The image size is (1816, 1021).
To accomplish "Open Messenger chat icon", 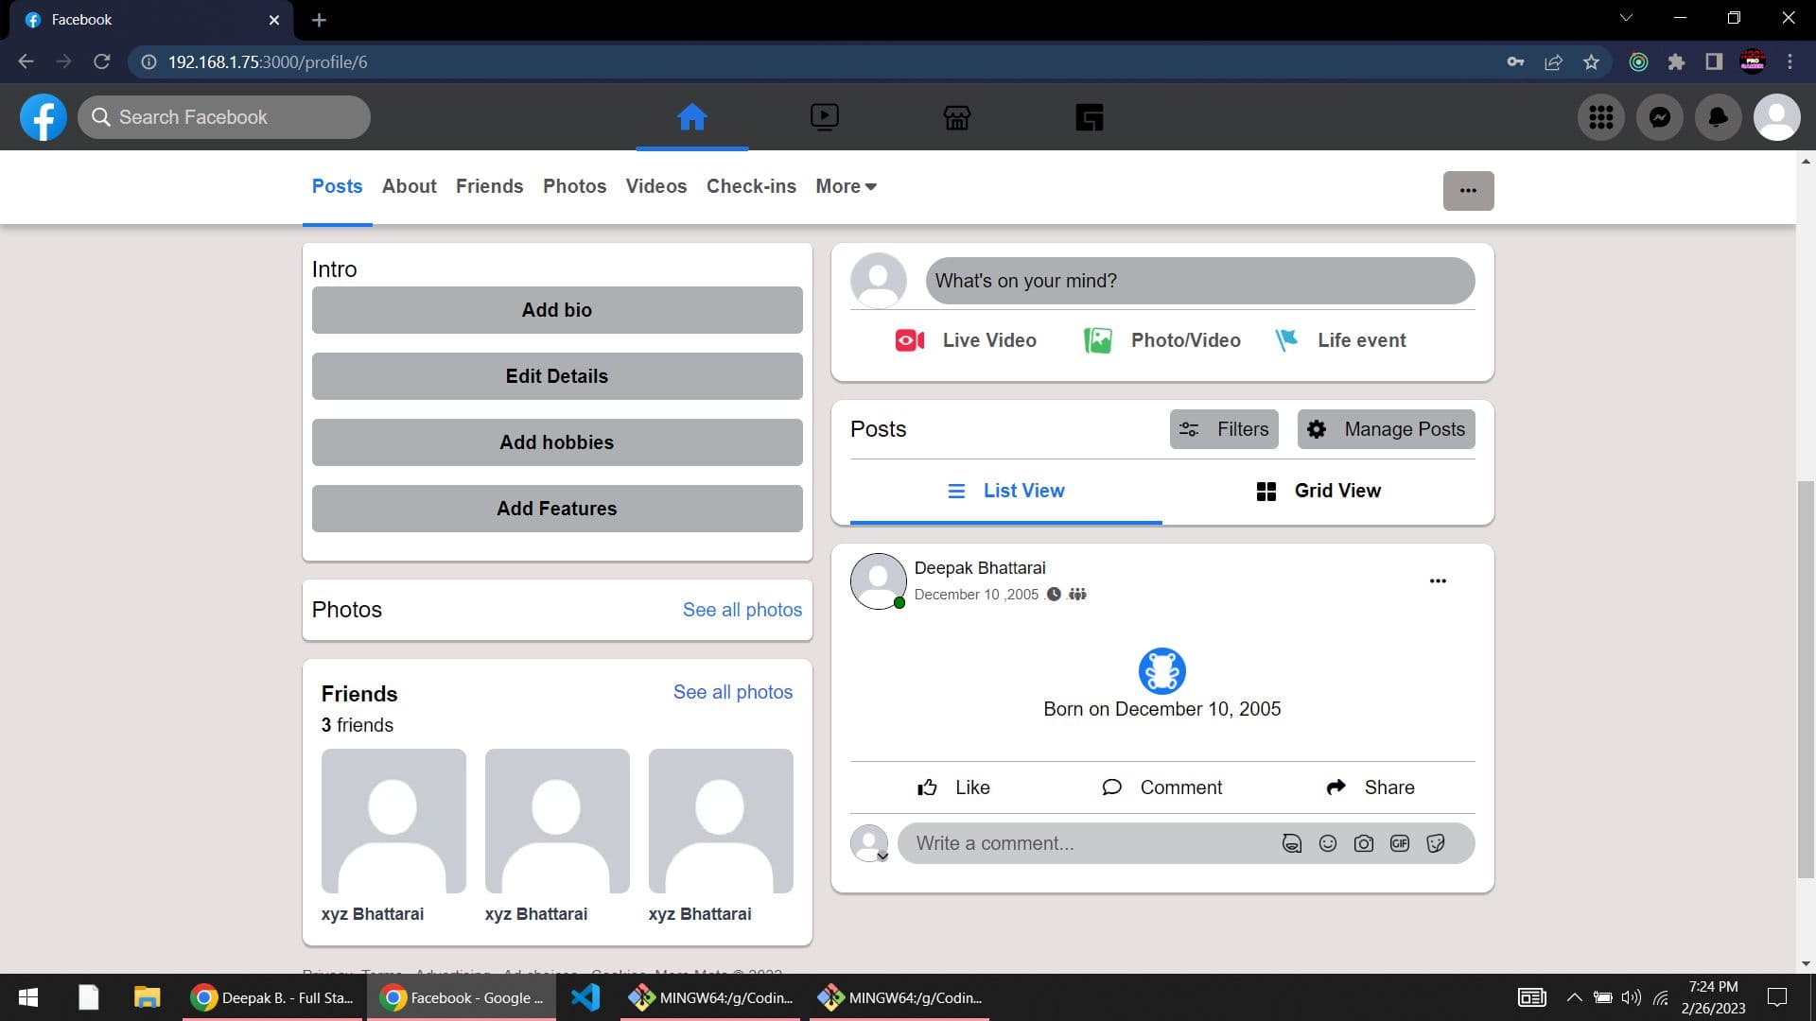I will pos(1659,117).
